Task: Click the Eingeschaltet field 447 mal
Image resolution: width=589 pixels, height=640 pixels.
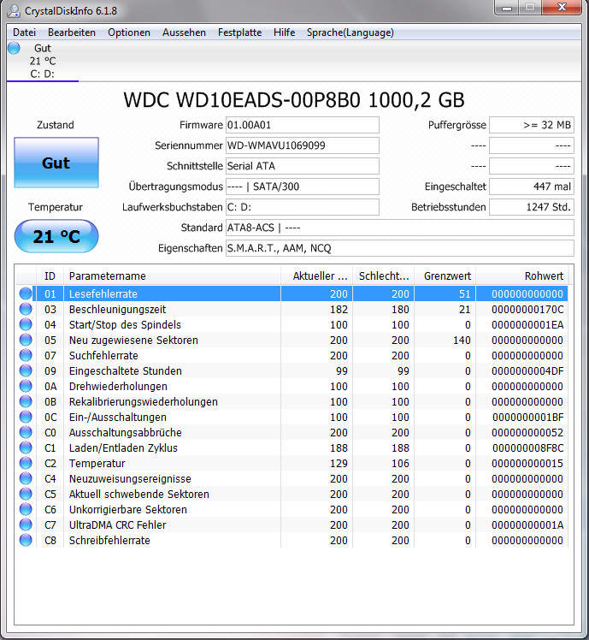Action: 532,187
